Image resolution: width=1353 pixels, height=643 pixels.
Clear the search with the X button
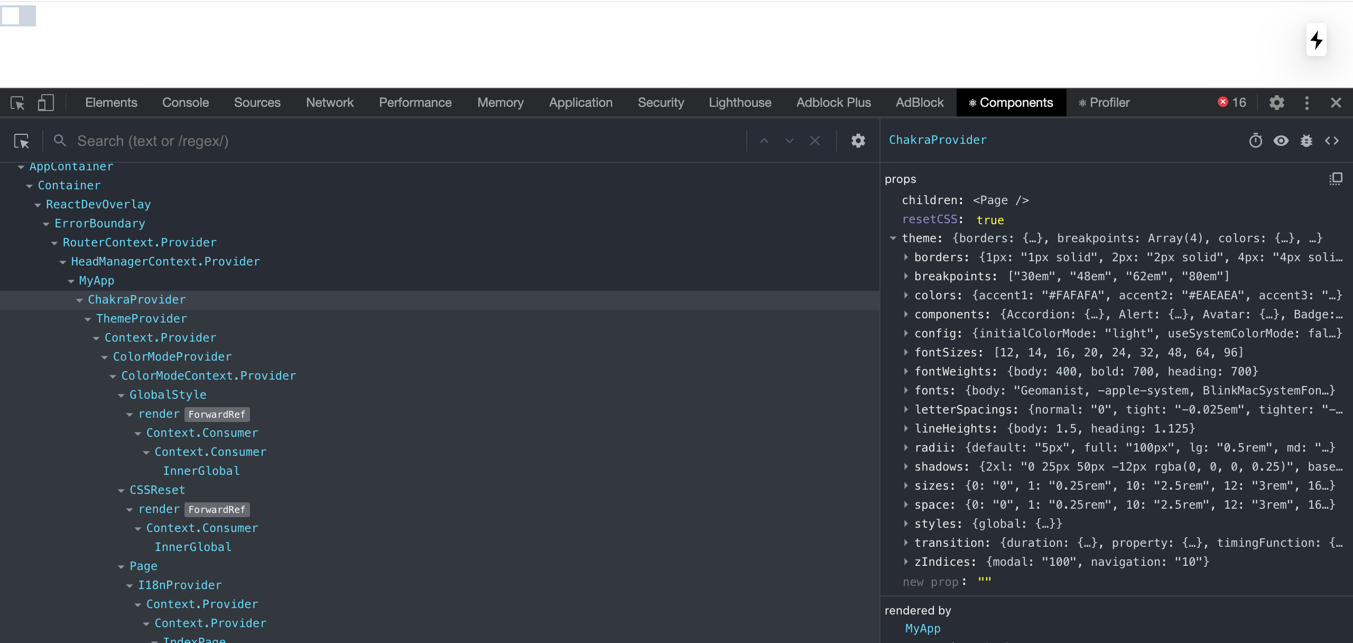click(814, 141)
